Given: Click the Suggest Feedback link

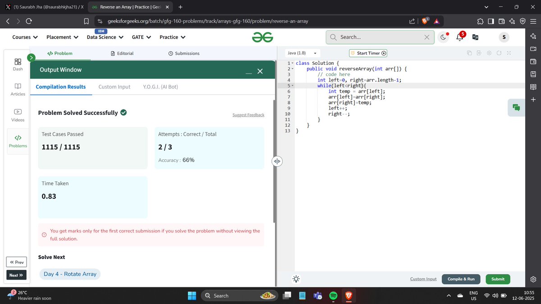Looking at the screenshot, I should point(248,115).
